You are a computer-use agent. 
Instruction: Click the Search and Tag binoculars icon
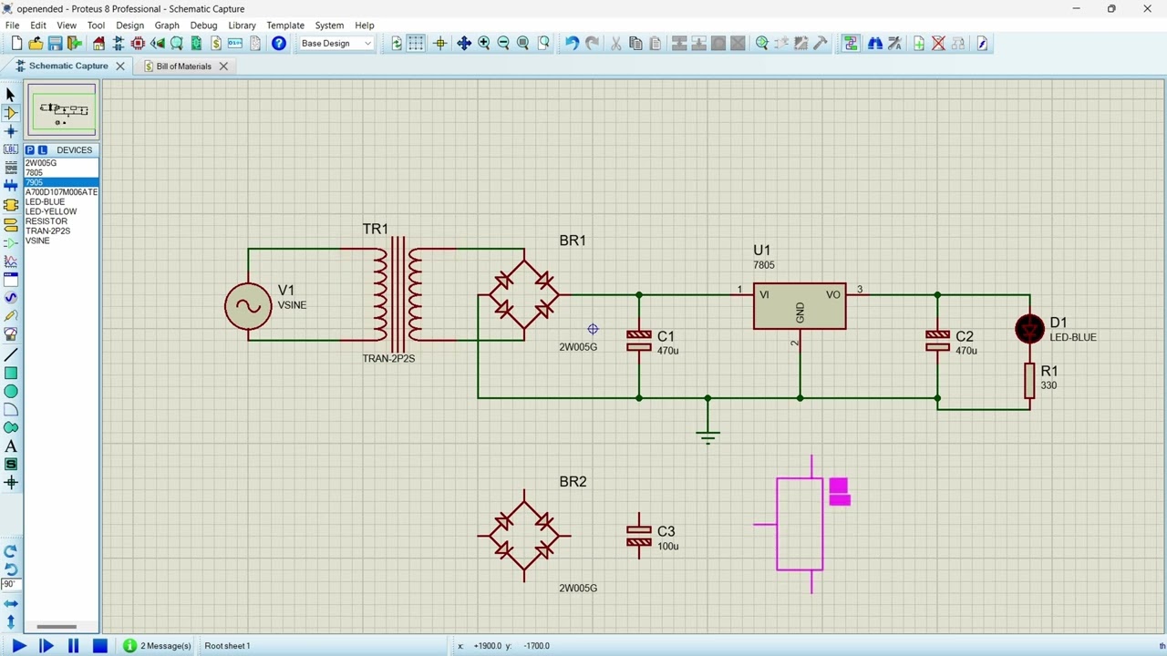click(875, 43)
